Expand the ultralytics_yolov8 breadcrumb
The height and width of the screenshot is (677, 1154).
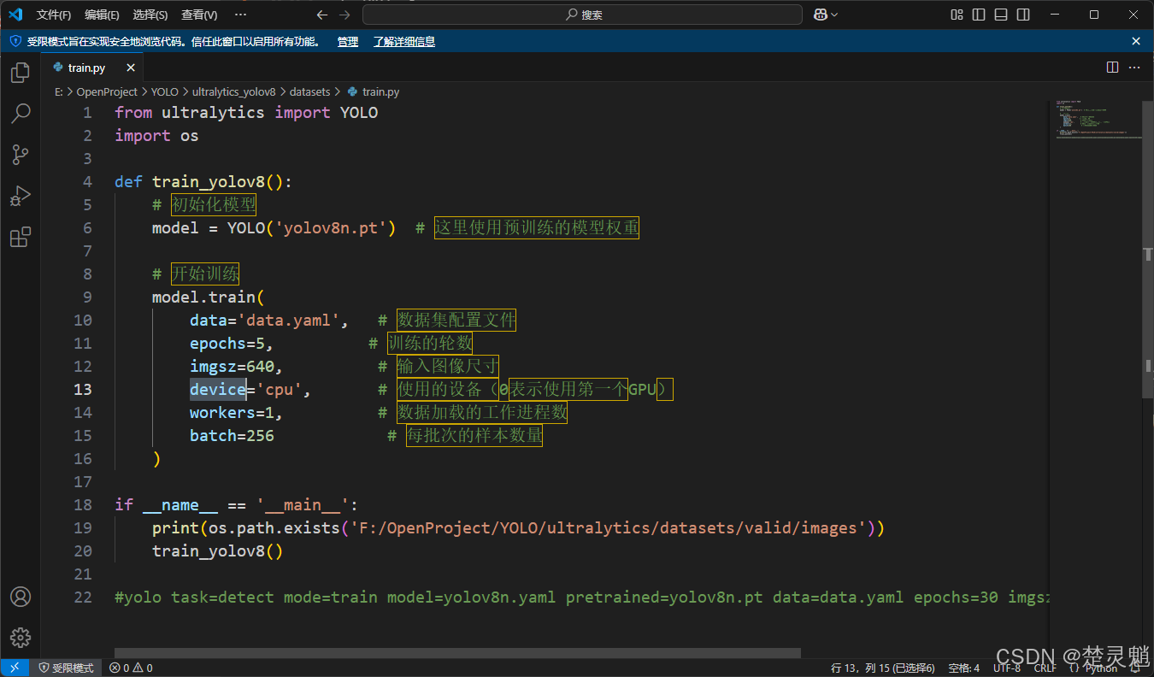[x=234, y=91]
